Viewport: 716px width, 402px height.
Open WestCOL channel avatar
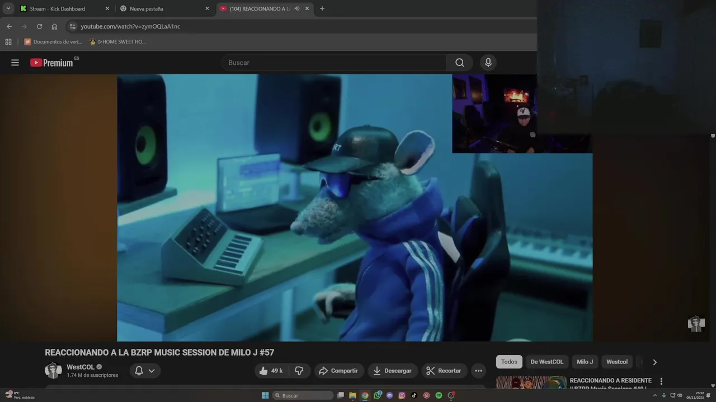(53, 370)
